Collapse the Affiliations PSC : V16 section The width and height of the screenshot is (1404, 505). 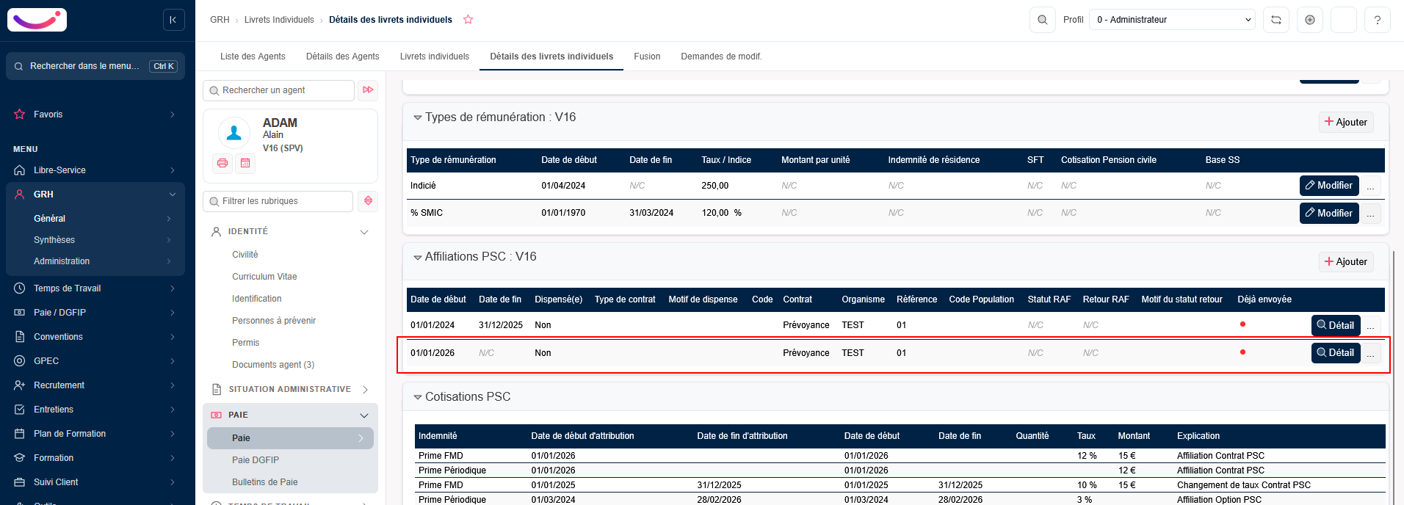tap(418, 257)
